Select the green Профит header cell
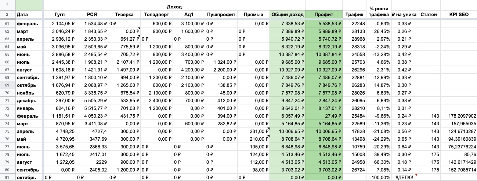Screen dimensions: 477x181 click(324, 15)
